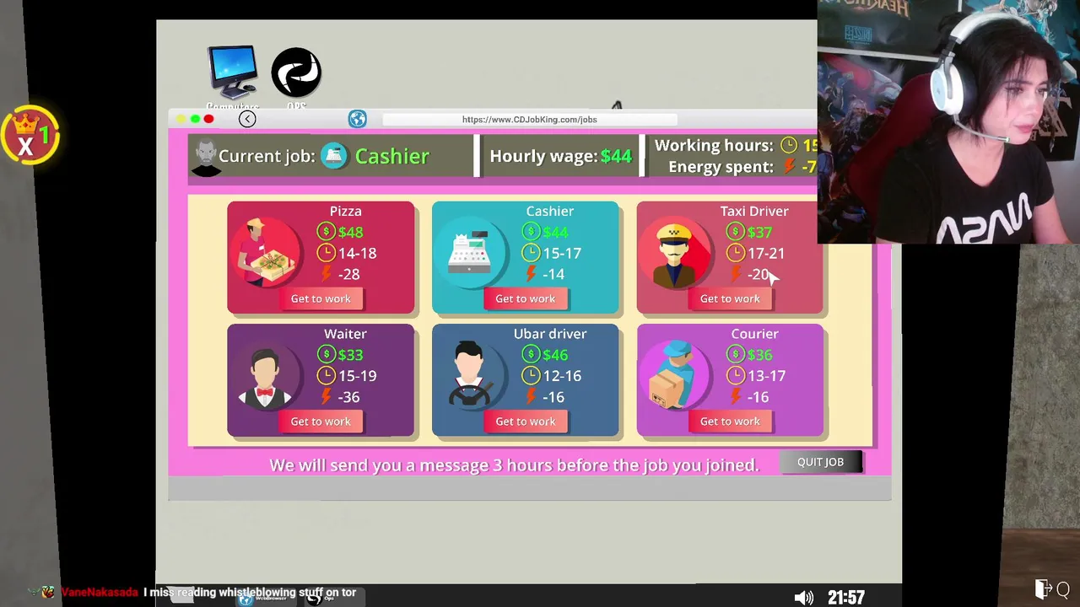Viewport: 1080px width, 607px height.
Task: Click the Ubar driver character illustration
Action: click(x=470, y=376)
